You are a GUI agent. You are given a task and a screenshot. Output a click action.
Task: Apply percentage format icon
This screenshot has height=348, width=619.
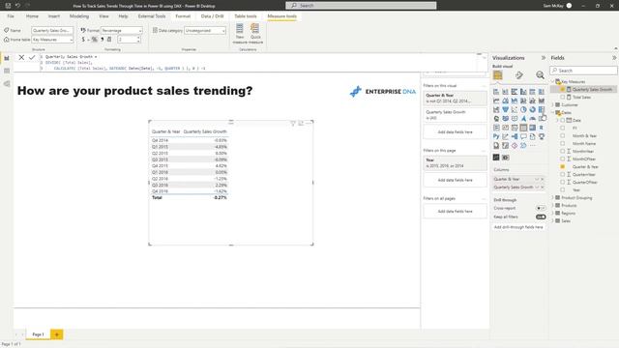(x=95, y=40)
